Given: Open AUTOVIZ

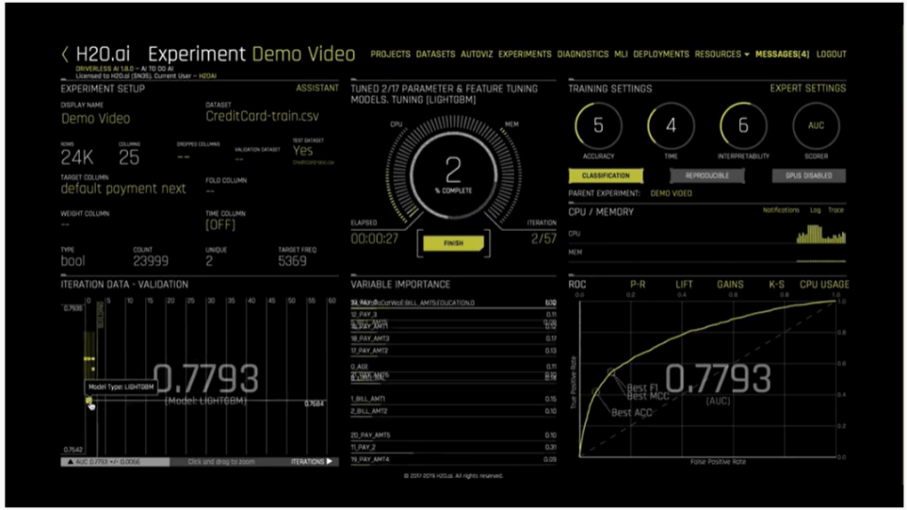Looking at the screenshot, I should 477,54.
